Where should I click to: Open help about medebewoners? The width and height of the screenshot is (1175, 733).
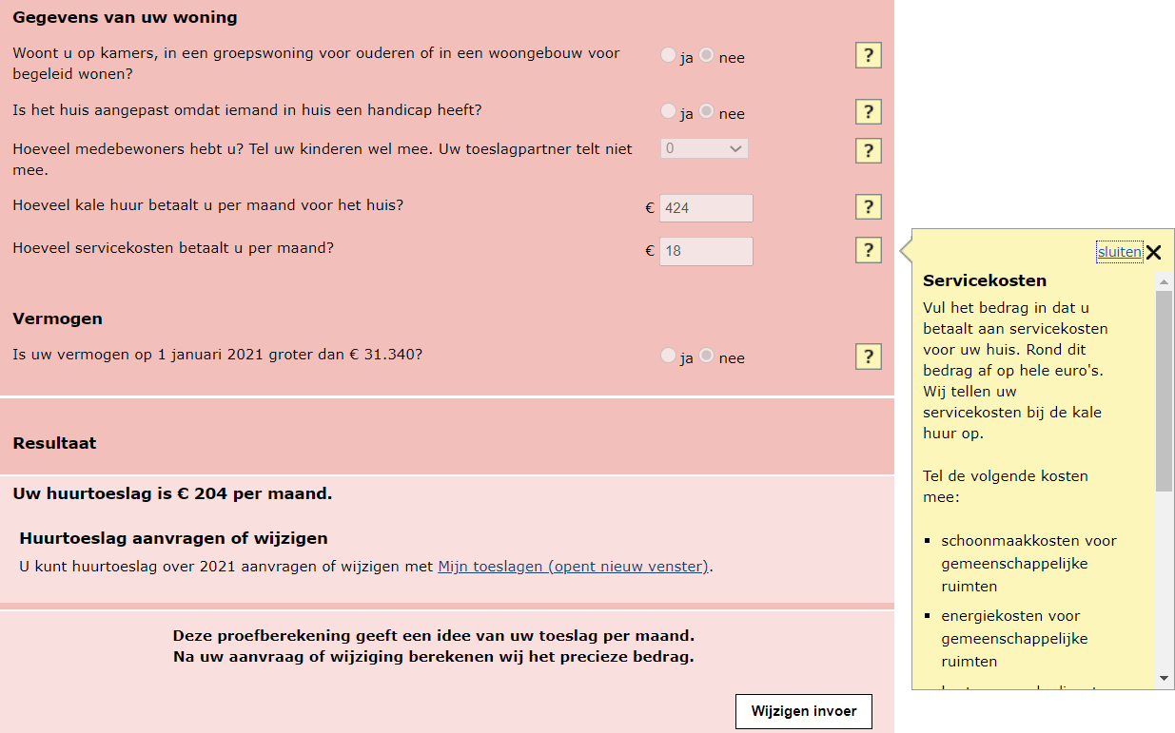point(868,150)
